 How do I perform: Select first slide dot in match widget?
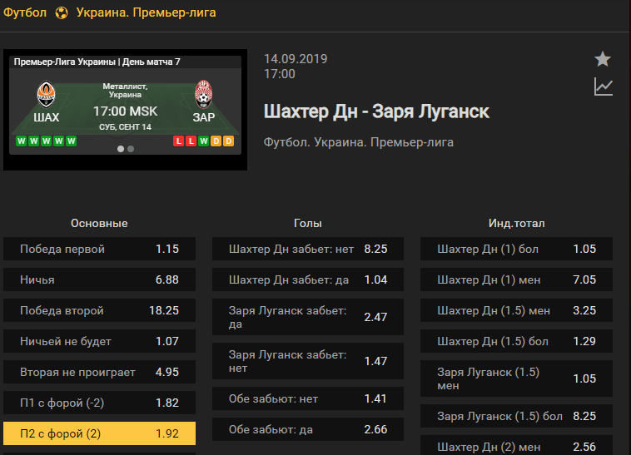(121, 149)
